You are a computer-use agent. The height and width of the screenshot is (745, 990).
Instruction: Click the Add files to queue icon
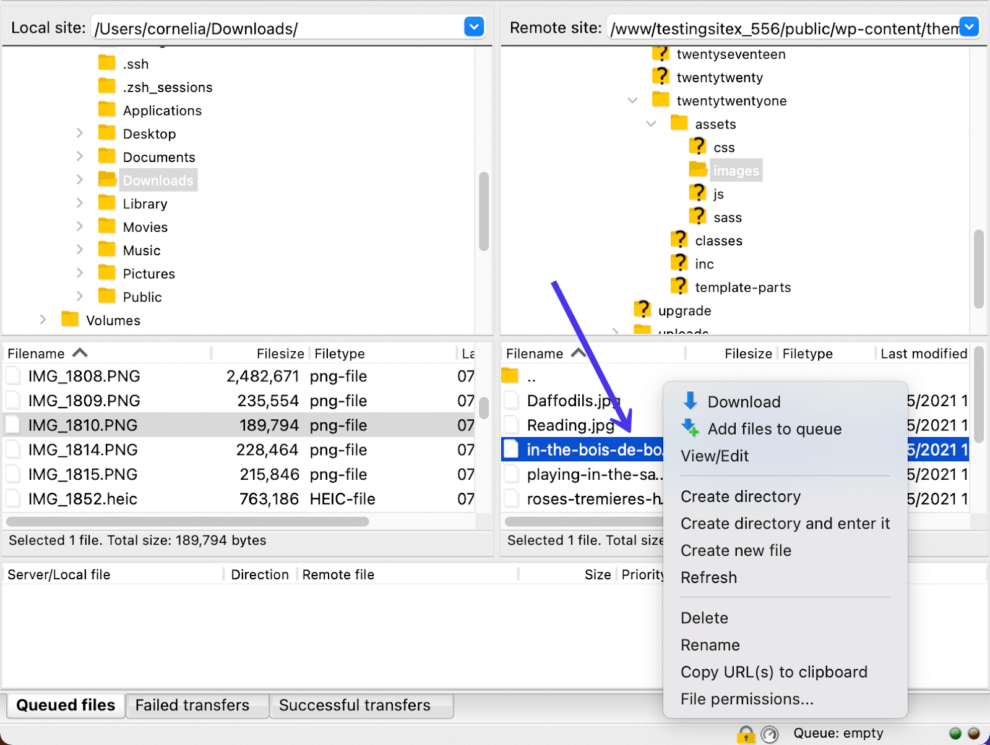[x=689, y=428]
